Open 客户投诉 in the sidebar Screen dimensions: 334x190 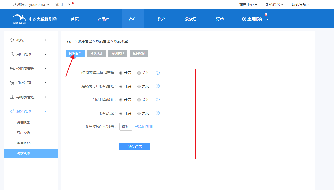[23, 133]
